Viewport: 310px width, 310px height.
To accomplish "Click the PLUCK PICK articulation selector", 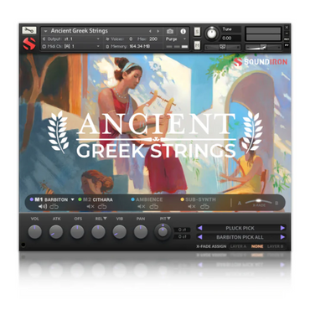I will [241, 228].
